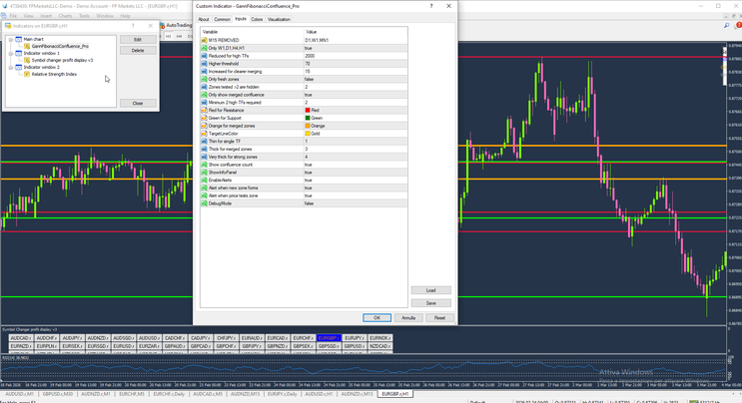Click the Relative Strength Index indicator icon

(27, 74)
